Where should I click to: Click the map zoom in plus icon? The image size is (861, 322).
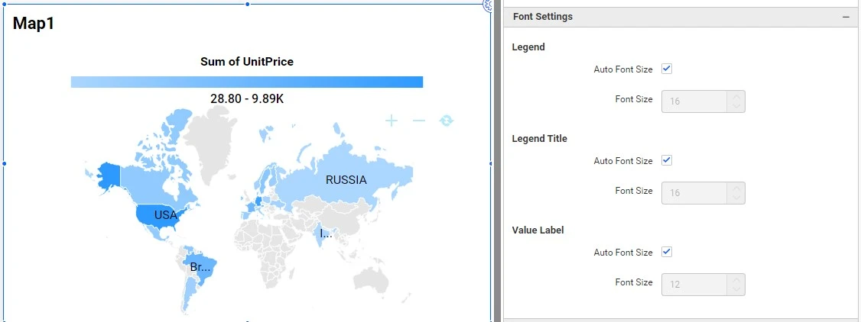tap(392, 121)
